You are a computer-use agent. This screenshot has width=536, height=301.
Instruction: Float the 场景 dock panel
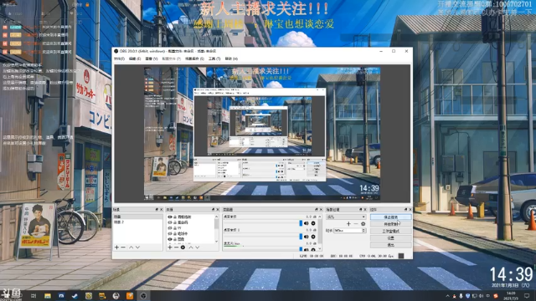click(157, 209)
